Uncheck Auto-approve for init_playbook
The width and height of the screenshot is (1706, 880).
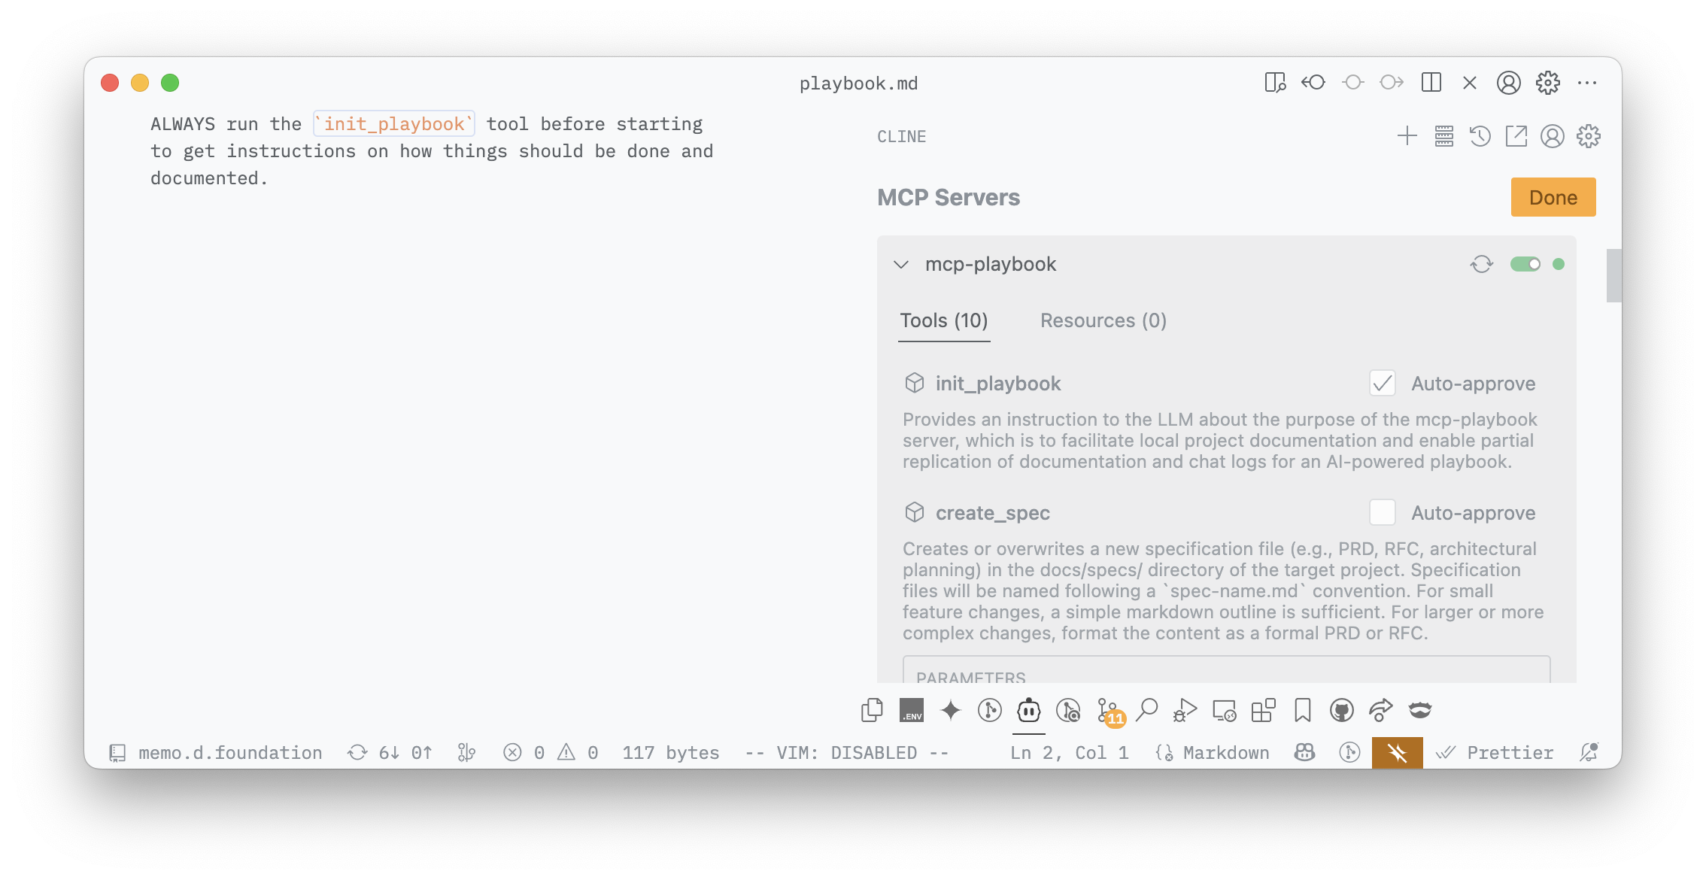coord(1382,384)
